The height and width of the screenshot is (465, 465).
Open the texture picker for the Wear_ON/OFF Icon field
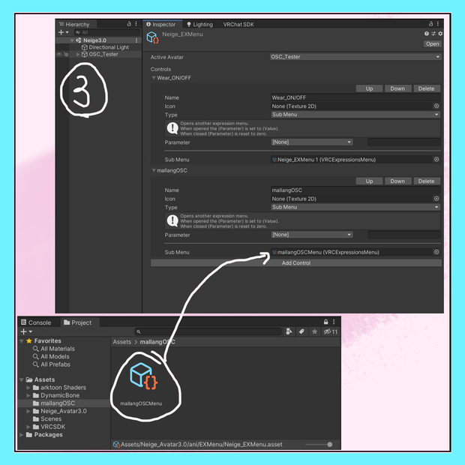[436, 106]
